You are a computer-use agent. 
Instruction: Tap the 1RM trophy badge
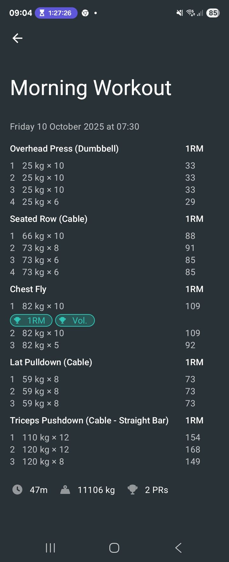[x=31, y=320]
